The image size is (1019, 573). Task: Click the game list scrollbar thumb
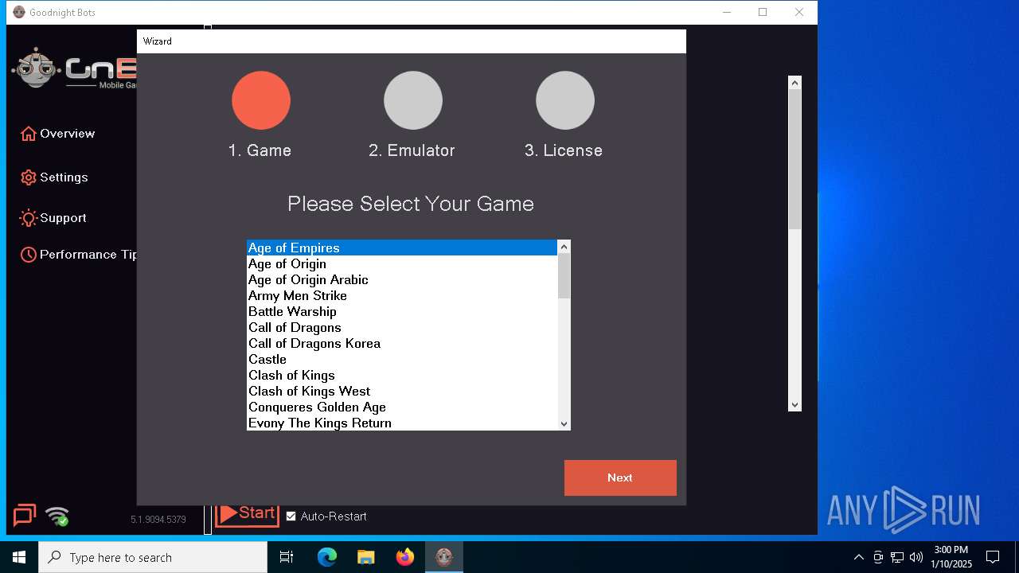point(564,276)
